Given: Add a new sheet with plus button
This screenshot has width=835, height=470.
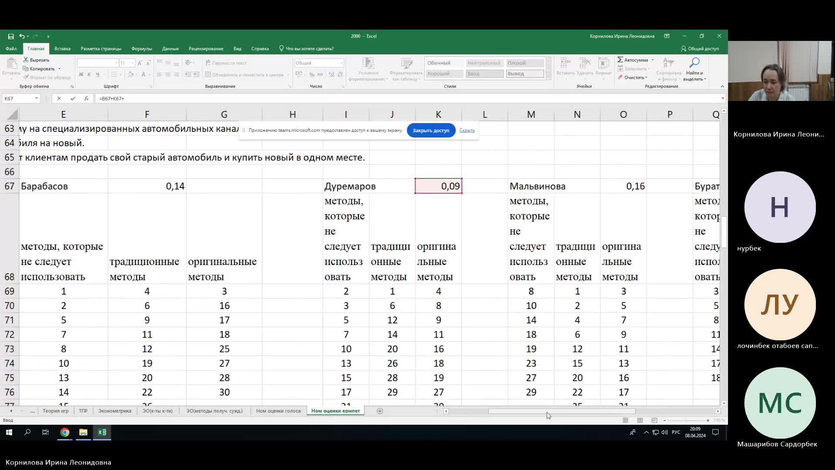Looking at the screenshot, I should point(380,411).
